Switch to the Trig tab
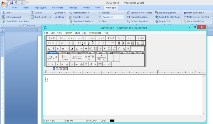213x124 pixels. click(106, 53)
